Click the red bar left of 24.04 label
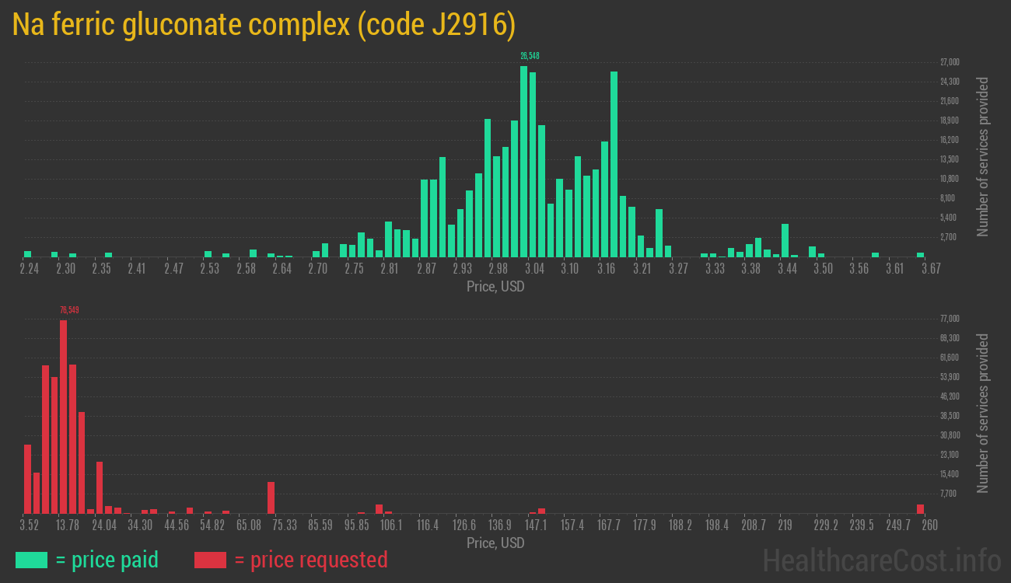This screenshot has width=1011, height=583. pyautogui.click(x=100, y=487)
